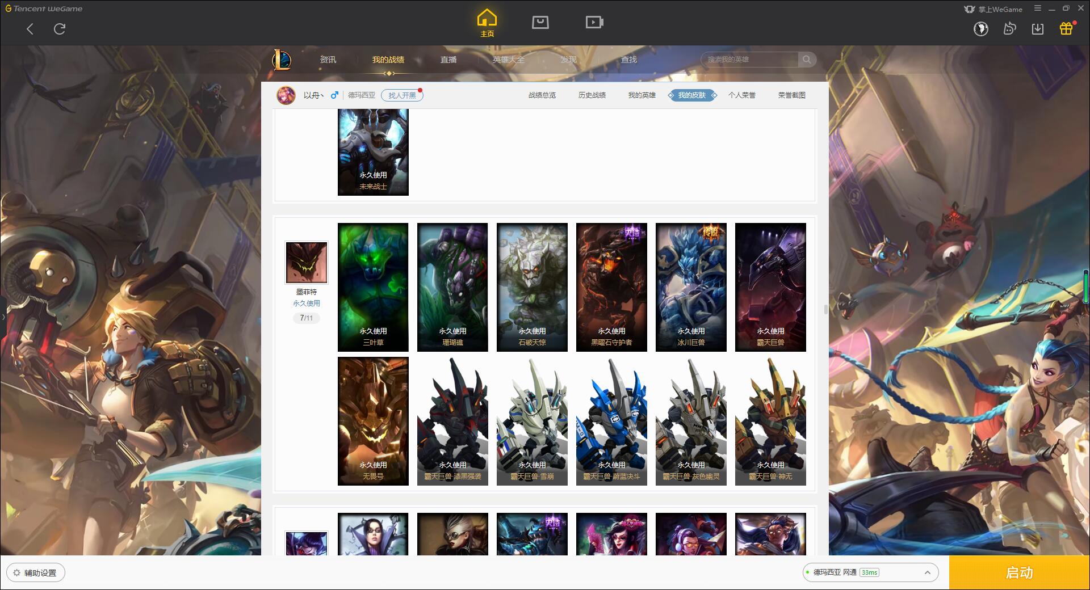
Task: Open the 霸天巨兽 蔚蓝决斗 chroma thumbnail
Action: pyautogui.click(x=611, y=421)
